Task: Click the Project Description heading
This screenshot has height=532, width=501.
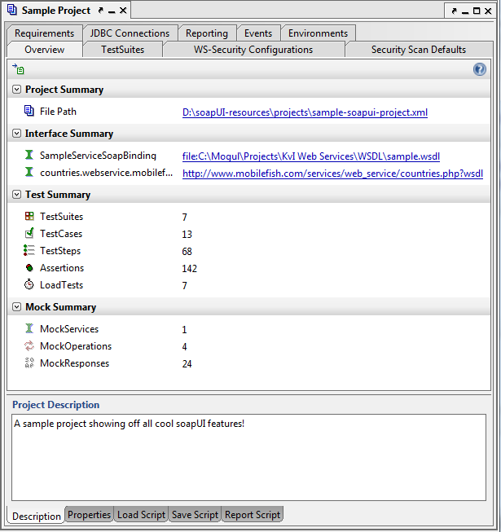Action: [56, 405]
